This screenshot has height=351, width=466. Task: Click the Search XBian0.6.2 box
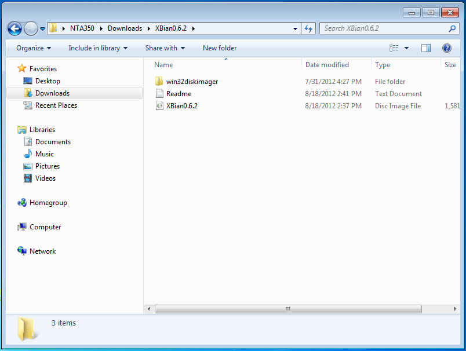pos(385,28)
